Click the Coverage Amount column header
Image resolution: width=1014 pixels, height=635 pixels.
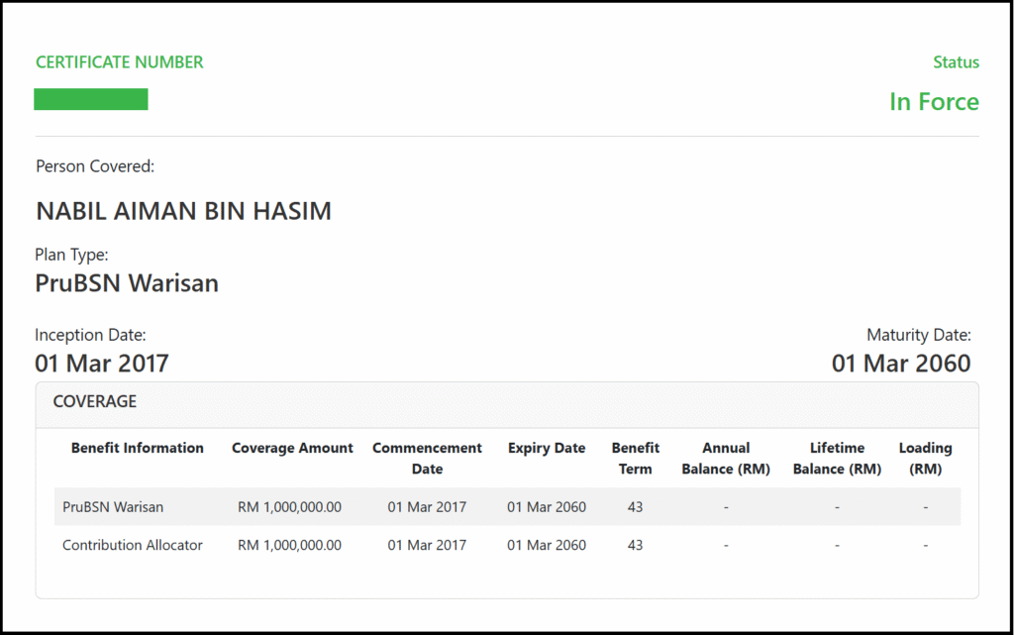(x=292, y=448)
